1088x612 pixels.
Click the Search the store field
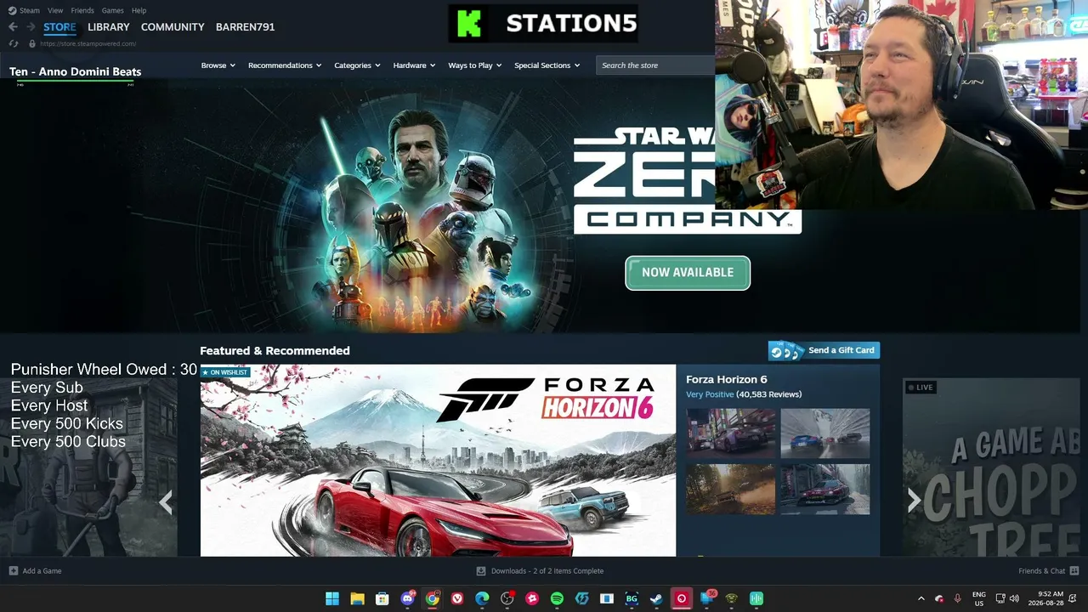[x=655, y=65]
